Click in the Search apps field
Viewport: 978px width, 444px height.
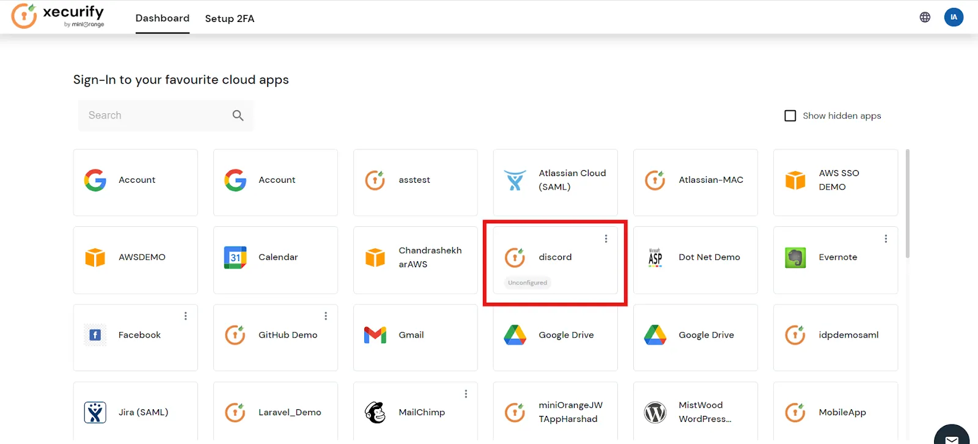(x=166, y=116)
